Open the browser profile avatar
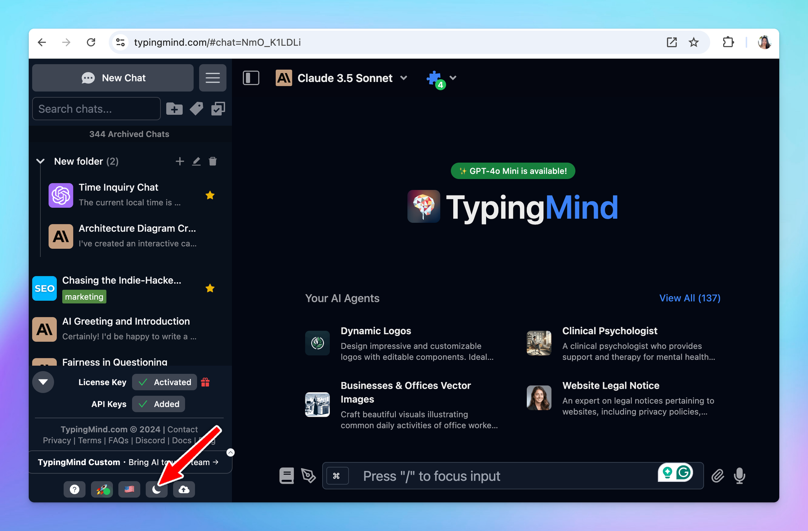This screenshot has width=808, height=531. [x=764, y=42]
